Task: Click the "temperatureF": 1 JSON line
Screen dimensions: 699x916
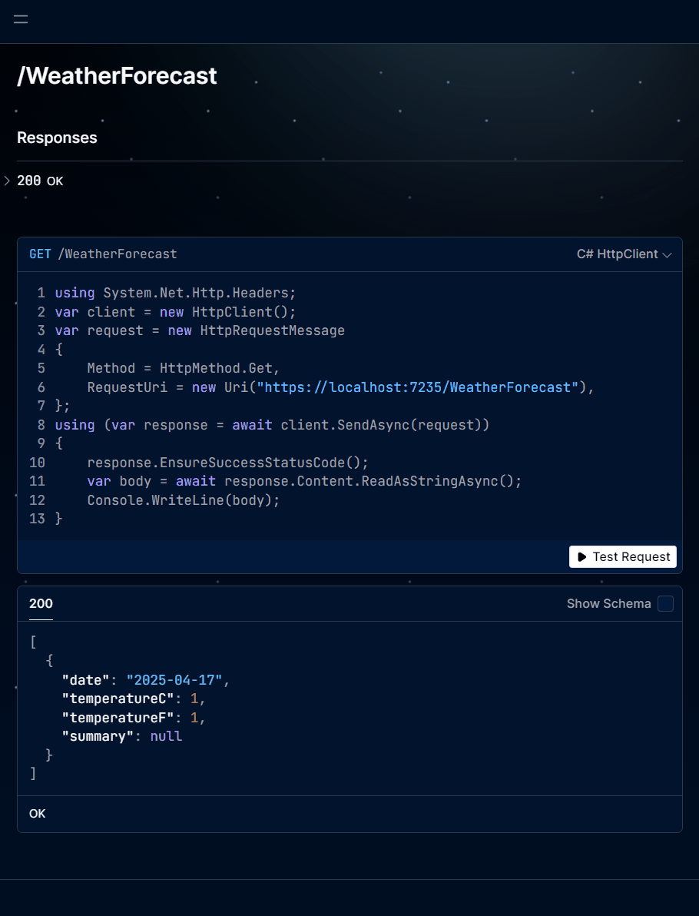Action: pos(133,718)
